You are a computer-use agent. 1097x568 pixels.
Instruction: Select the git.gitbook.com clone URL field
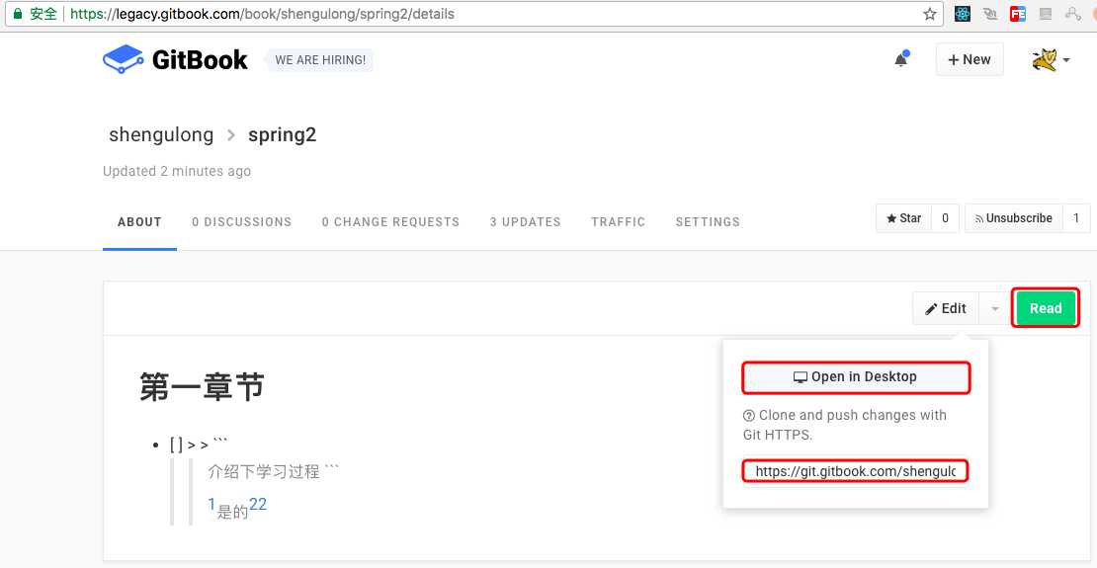pyautogui.click(x=855, y=471)
